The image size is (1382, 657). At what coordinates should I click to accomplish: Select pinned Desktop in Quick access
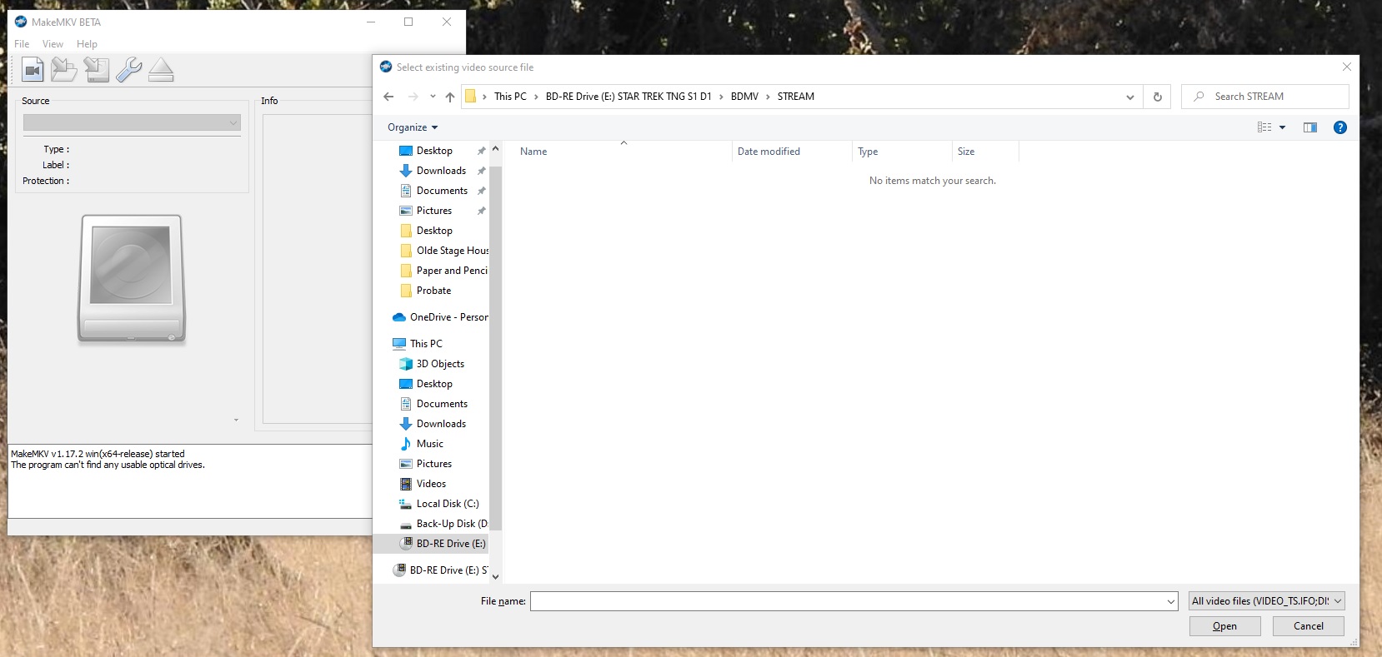click(x=434, y=151)
